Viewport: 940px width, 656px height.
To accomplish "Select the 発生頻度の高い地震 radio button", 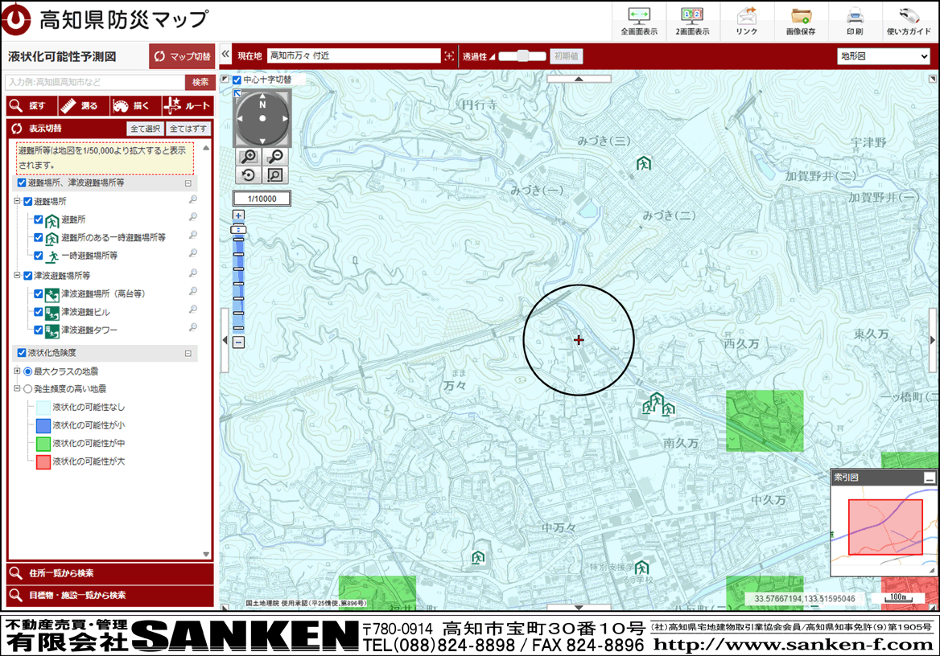I will (28, 389).
